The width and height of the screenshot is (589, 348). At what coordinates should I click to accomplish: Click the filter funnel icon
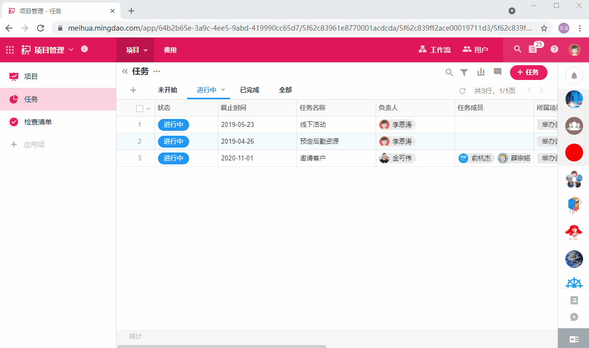coord(464,73)
